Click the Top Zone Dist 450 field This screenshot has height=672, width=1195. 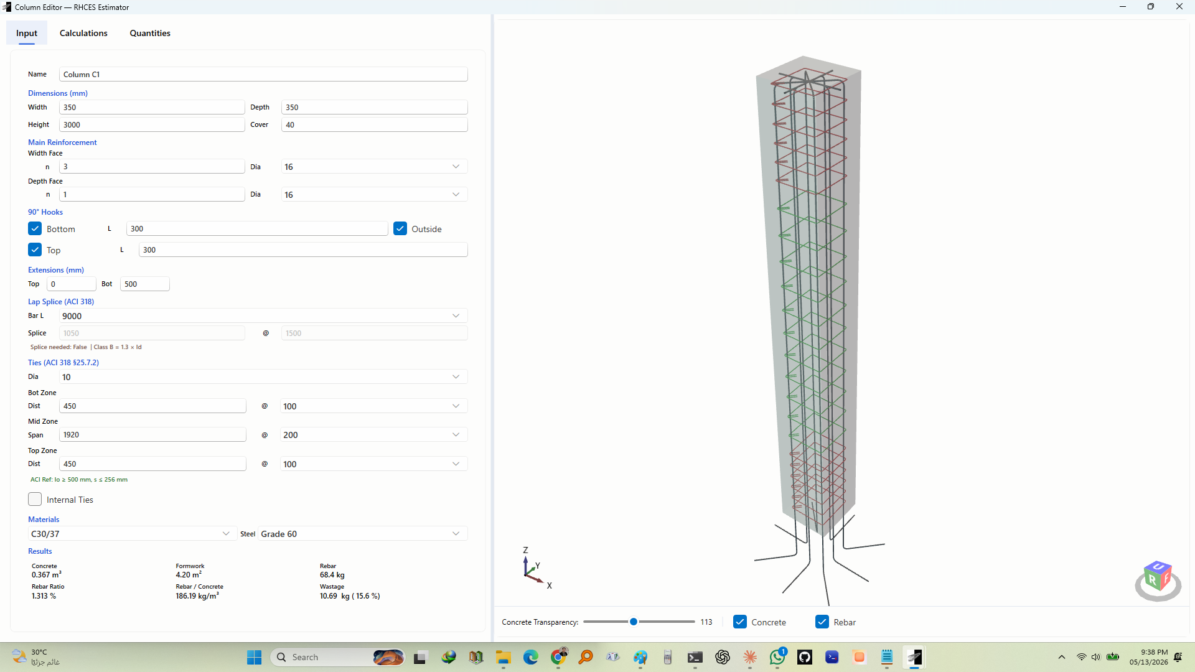[152, 464]
